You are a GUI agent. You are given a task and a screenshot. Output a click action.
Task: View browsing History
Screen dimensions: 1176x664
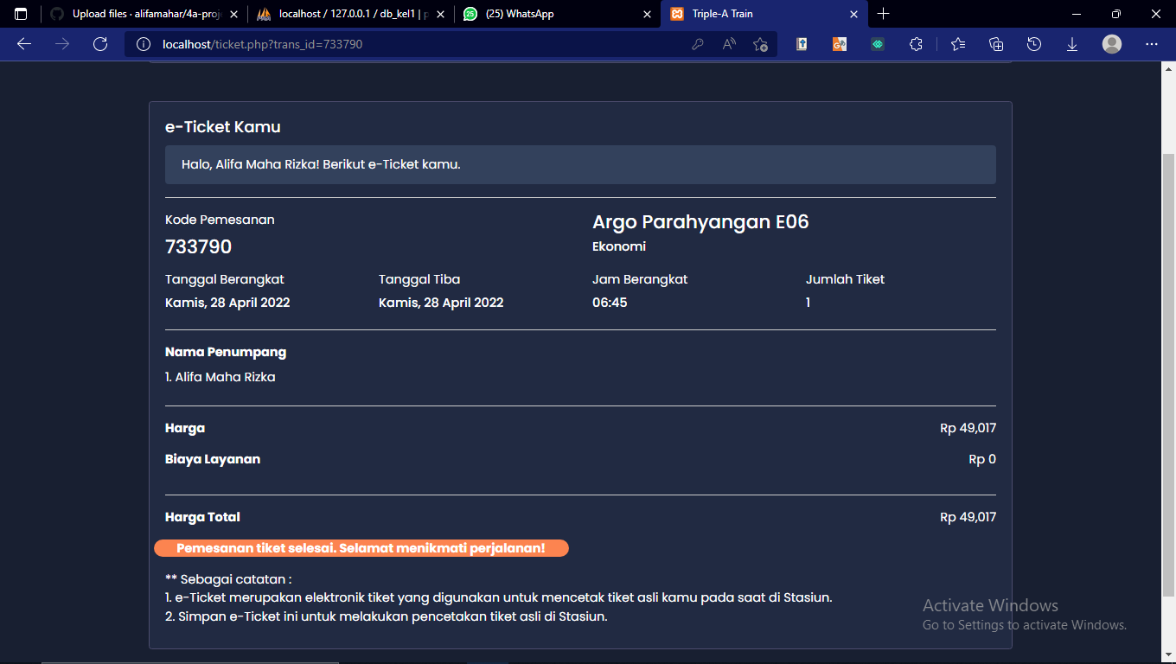[x=1034, y=43]
